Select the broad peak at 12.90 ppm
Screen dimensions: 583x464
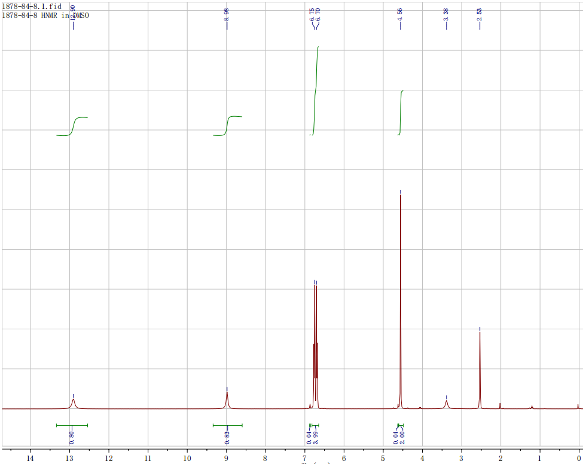(73, 402)
